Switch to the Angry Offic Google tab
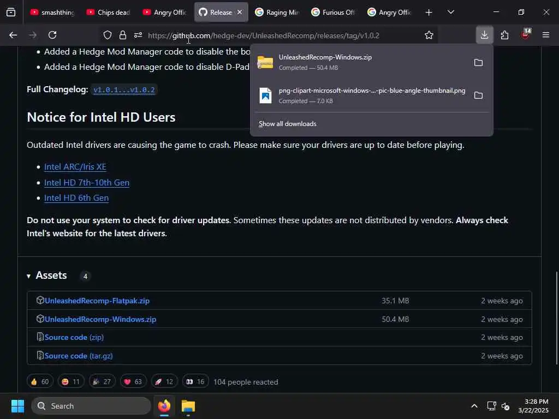The image size is (559, 419). point(390,13)
